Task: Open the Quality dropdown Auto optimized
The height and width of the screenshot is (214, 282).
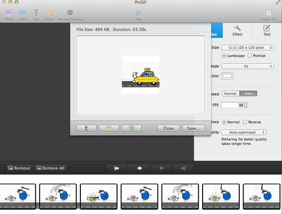Action: [x=243, y=132]
